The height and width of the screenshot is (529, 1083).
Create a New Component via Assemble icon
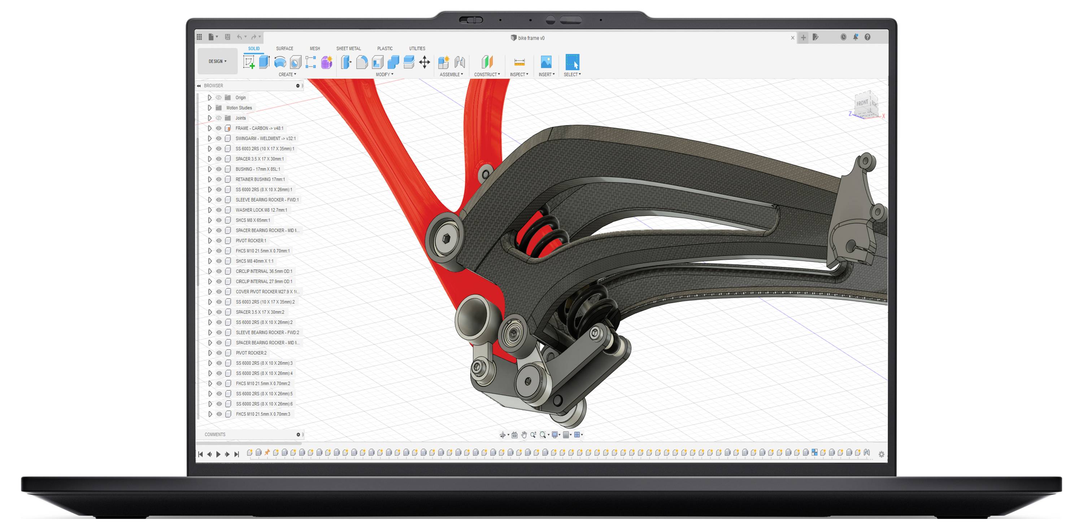pos(444,62)
